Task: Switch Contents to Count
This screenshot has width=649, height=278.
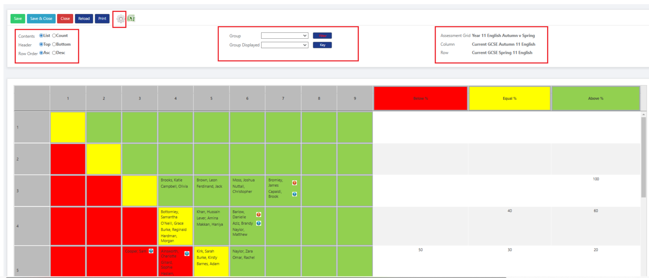Action: [55, 35]
